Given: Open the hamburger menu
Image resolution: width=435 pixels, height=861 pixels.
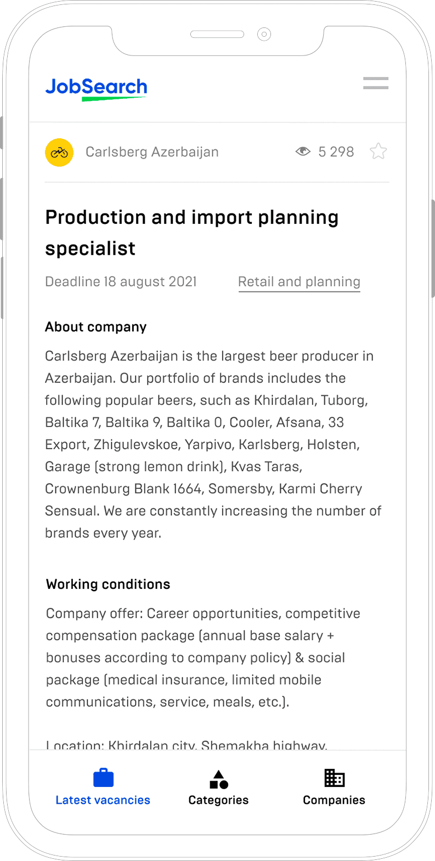Looking at the screenshot, I should click(376, 83).
